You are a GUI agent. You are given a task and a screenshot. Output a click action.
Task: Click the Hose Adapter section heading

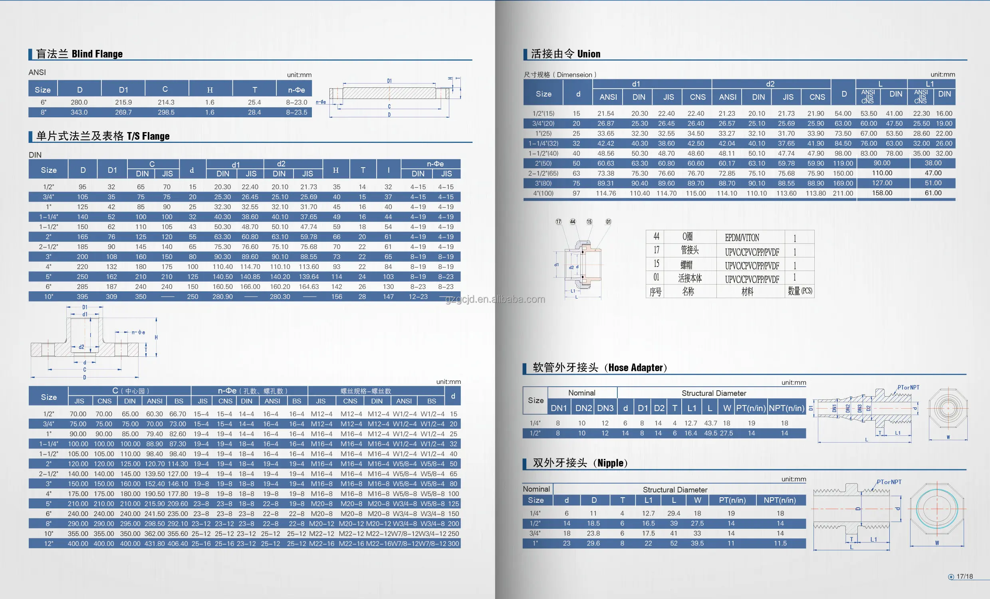(599, 368)
